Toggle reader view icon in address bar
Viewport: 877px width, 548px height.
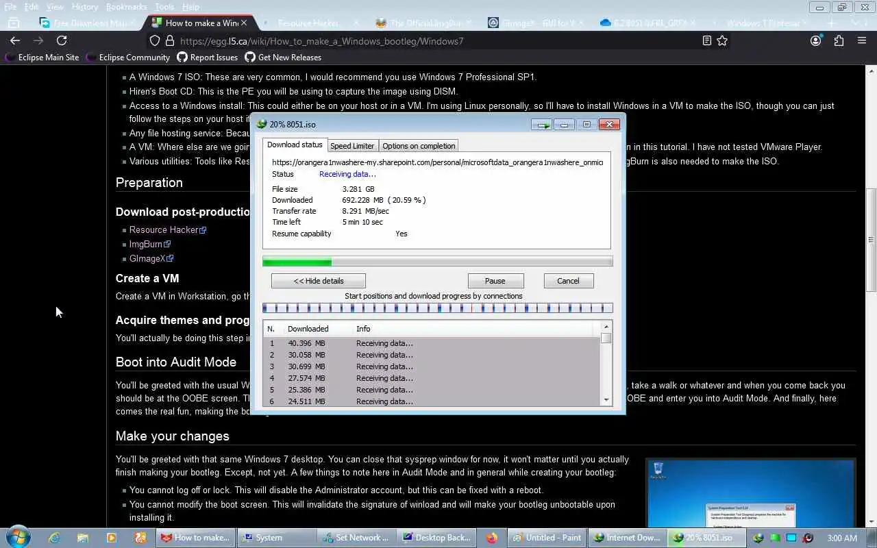point(706,41)
